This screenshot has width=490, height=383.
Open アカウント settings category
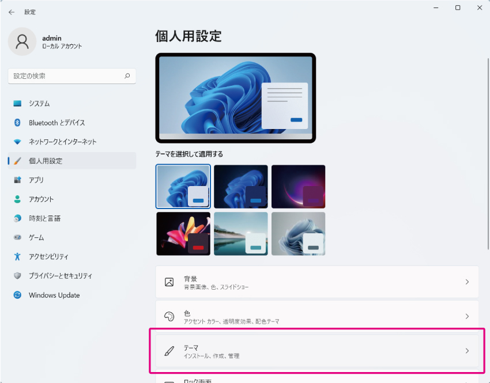(72, 199)
